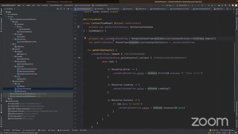Viewport: 238px width, 134px height.
Task: Click the Make Project hammer icon
Action: pos(163,5)
